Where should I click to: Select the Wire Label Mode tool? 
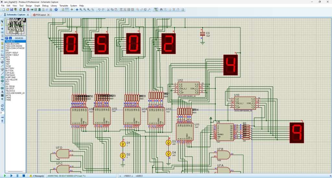click(x=2, y=32)
